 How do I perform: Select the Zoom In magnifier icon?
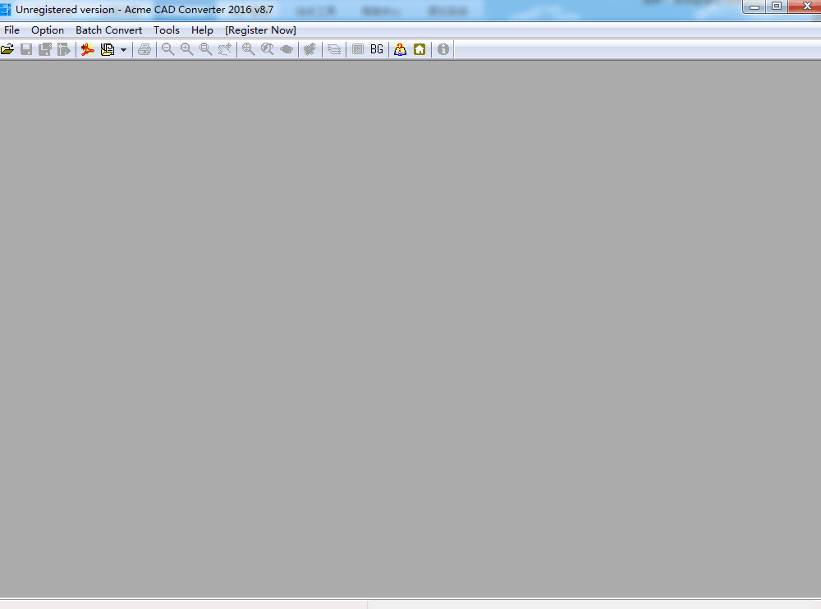click(186, 49)
